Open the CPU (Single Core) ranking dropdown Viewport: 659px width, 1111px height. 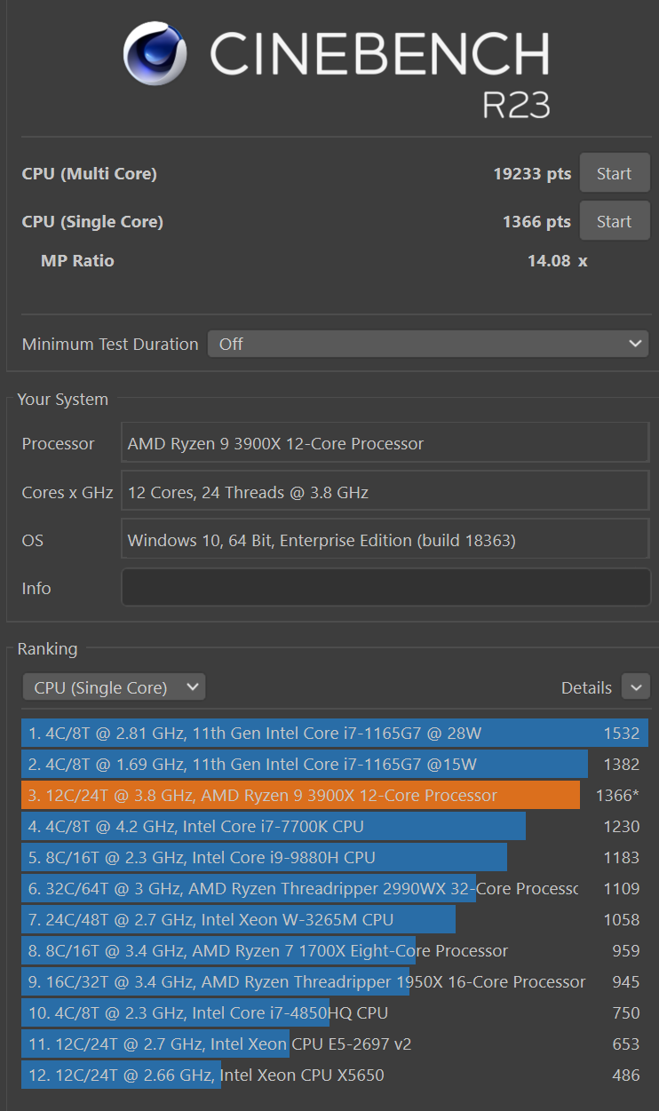click(x=114, y=687)
